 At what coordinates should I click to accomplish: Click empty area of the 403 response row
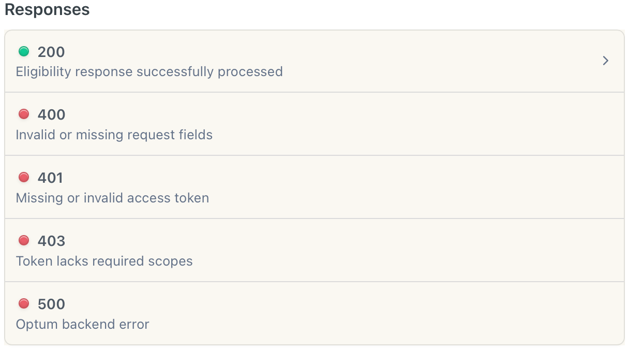pos(414,251)
